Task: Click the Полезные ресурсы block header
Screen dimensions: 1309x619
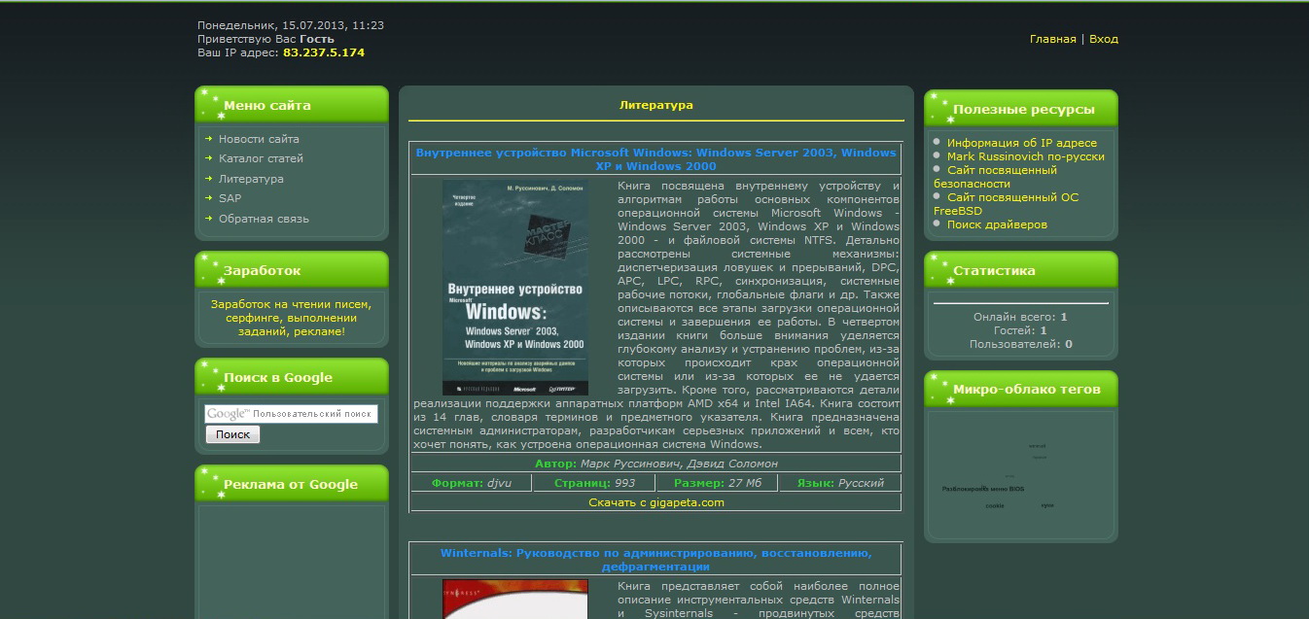Action: pos(1021,109)
